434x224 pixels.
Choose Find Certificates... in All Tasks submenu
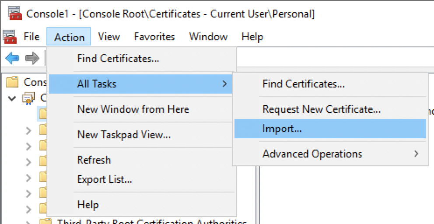pos(303,84)
